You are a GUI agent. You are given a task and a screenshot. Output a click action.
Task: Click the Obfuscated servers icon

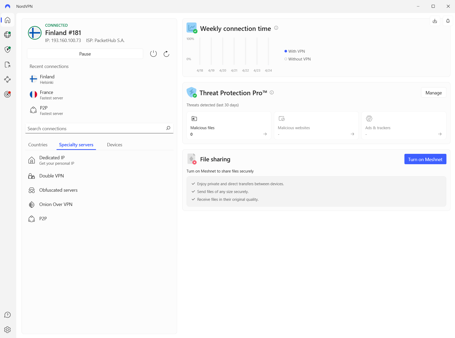click(x=32, y=190)
